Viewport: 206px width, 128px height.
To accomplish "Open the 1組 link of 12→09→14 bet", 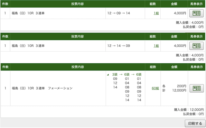I will 156,13.
